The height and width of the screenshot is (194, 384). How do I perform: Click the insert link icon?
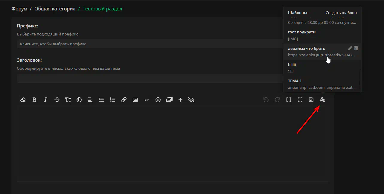(124, 100)
